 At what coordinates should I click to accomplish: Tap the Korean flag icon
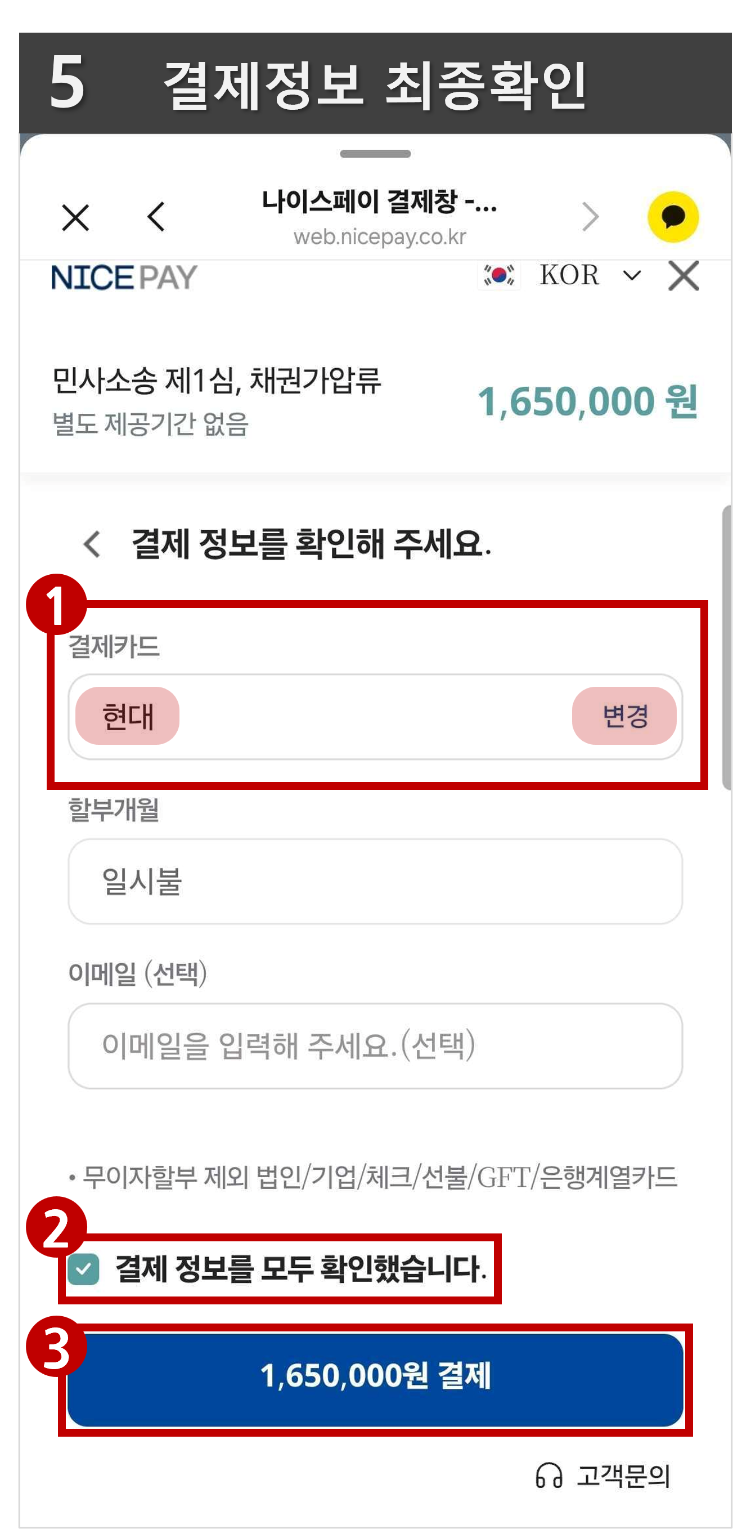pos(499,275)
